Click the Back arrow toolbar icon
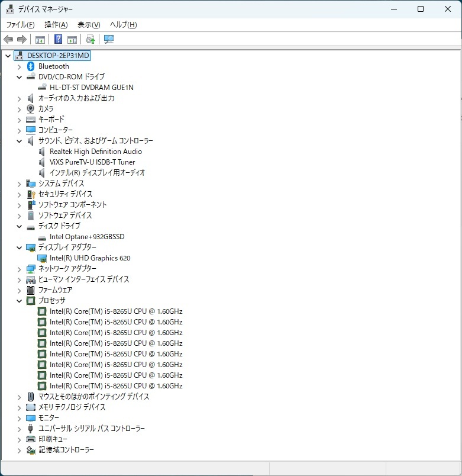The width and height of the screenshot is (462, 476). 8,39
